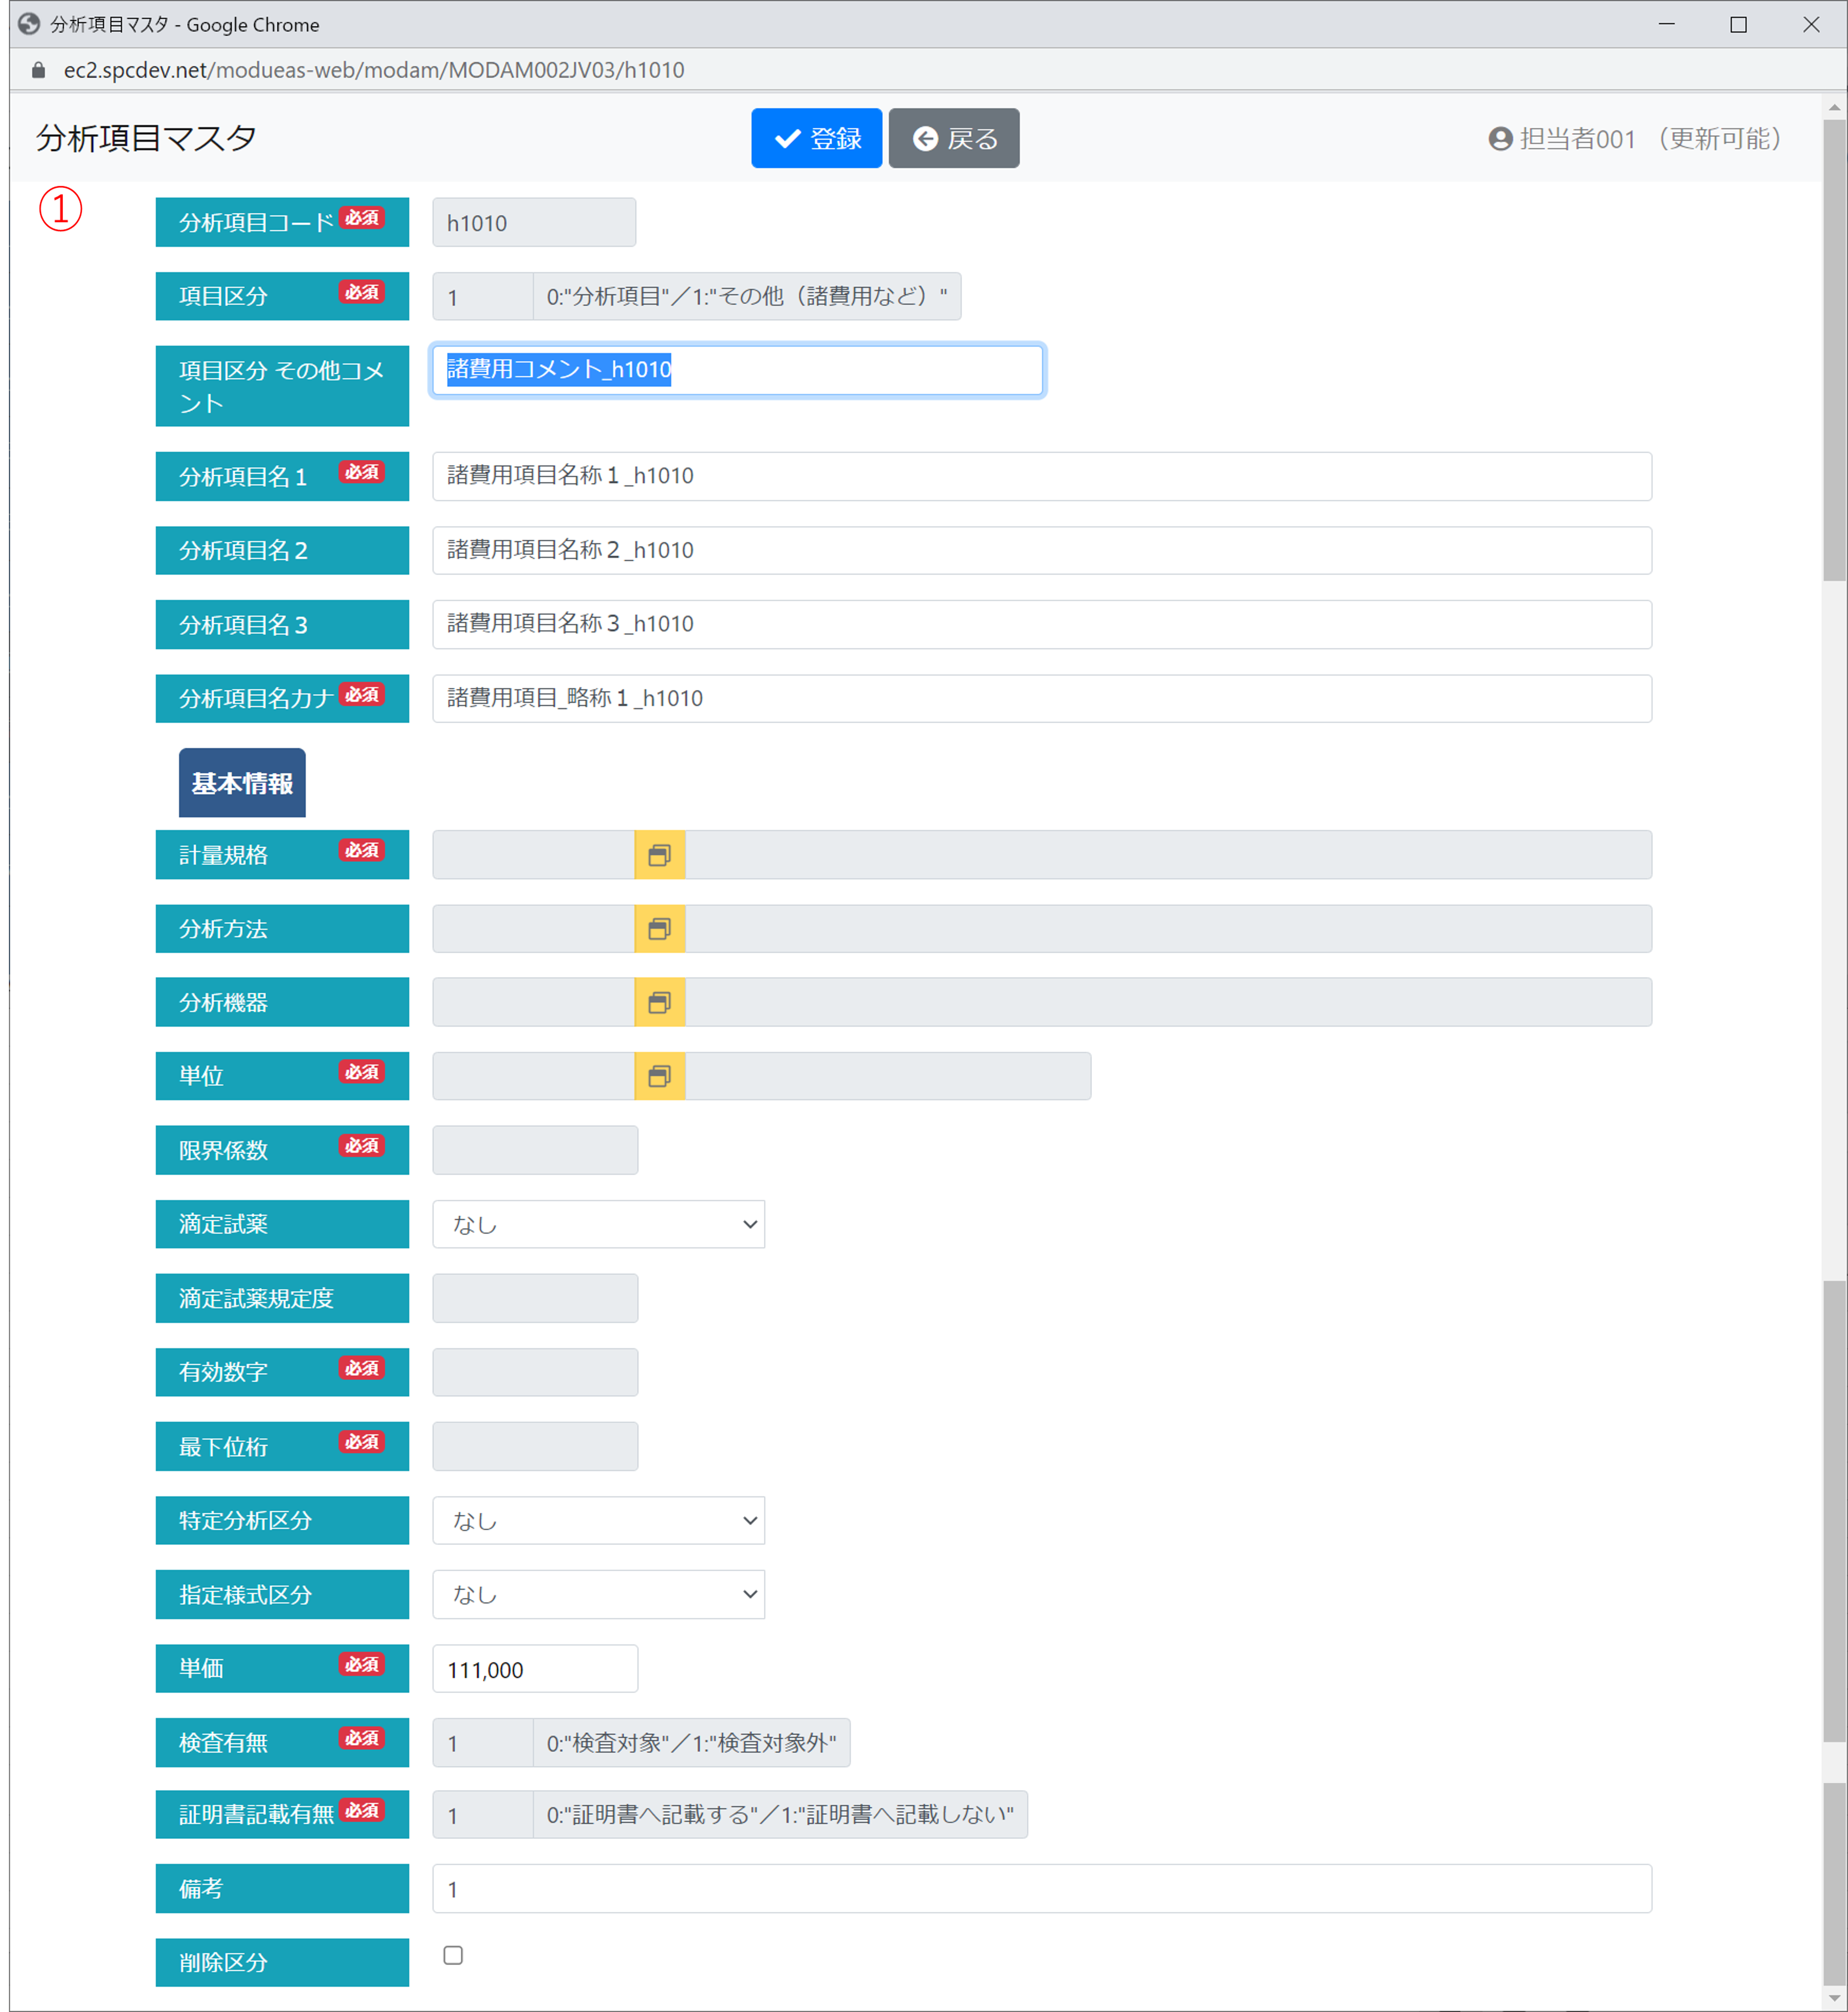
Task: Tick the 削除区分 checkbox
Action: tap(453, 1955)
